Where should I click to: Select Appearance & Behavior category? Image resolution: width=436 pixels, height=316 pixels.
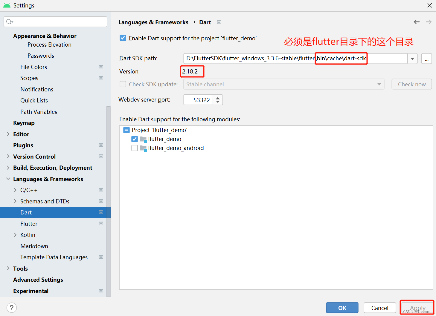(45, 36)
